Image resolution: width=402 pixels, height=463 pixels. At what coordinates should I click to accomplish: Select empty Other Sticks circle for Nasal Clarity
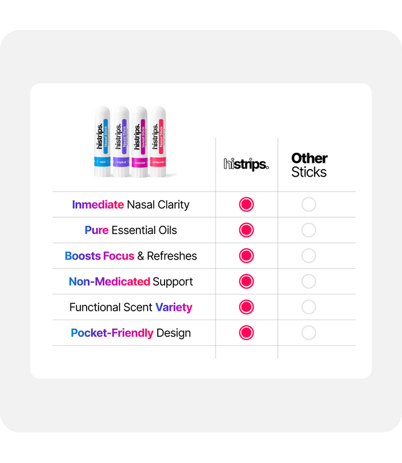pos(309,204)
